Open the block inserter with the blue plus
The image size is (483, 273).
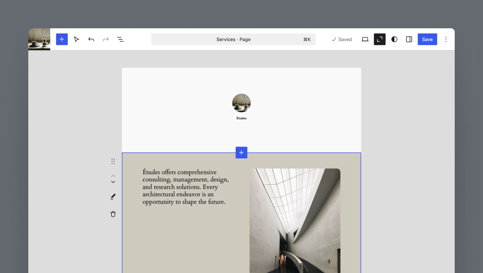(x=62, y=39)
